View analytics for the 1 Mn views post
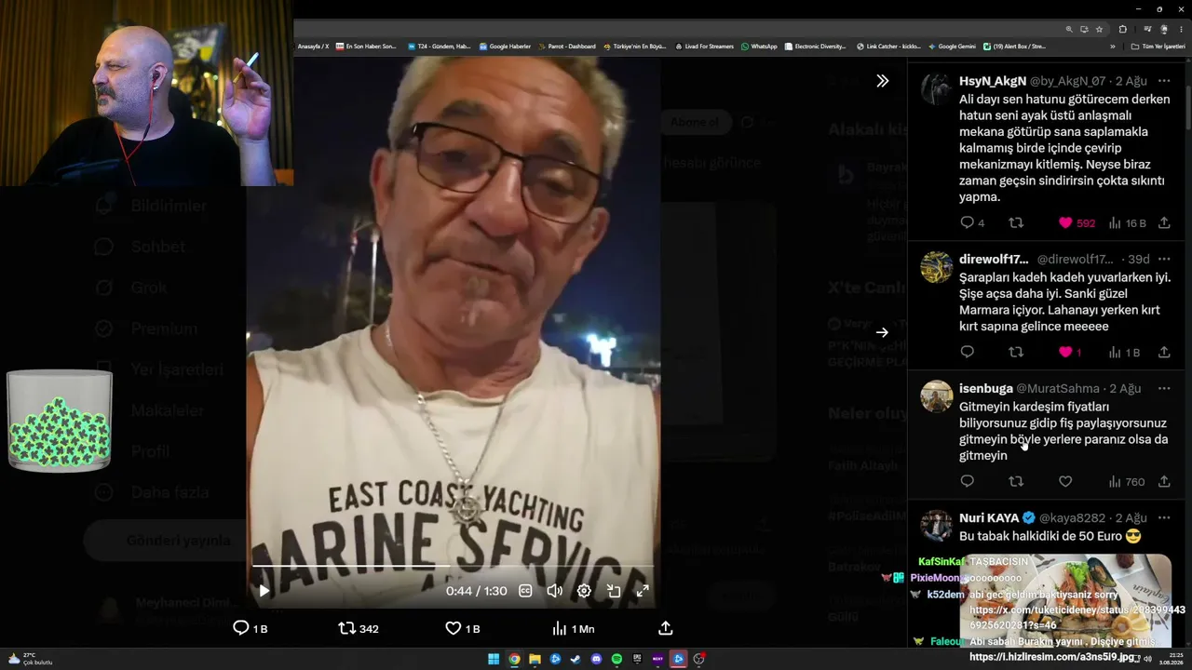 tap(573, 629)
